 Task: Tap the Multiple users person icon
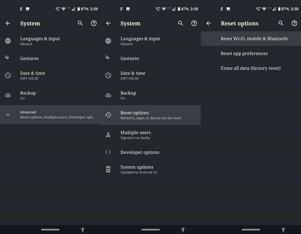[108, 135]
